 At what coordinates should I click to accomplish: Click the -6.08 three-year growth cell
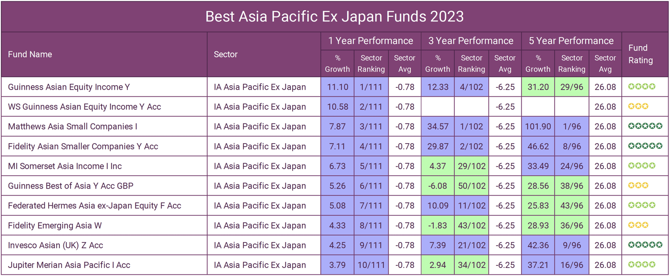437,185
